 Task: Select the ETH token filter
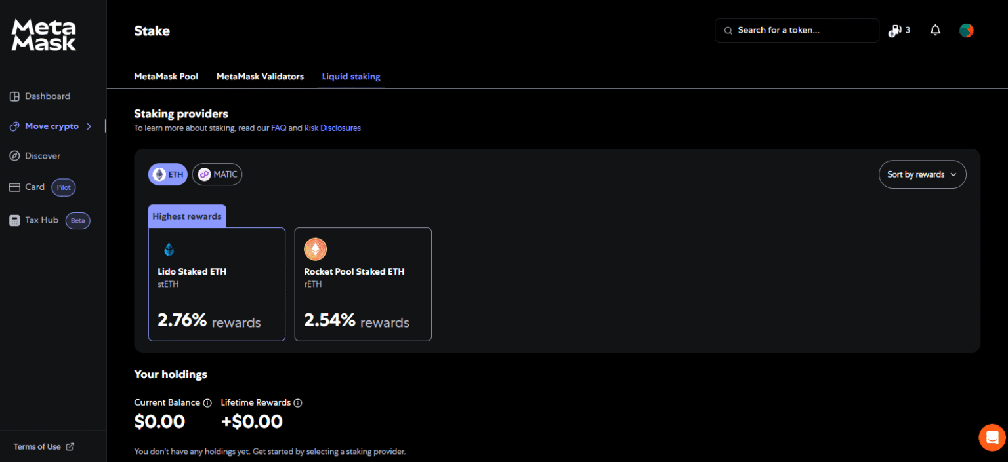[168, 174]
